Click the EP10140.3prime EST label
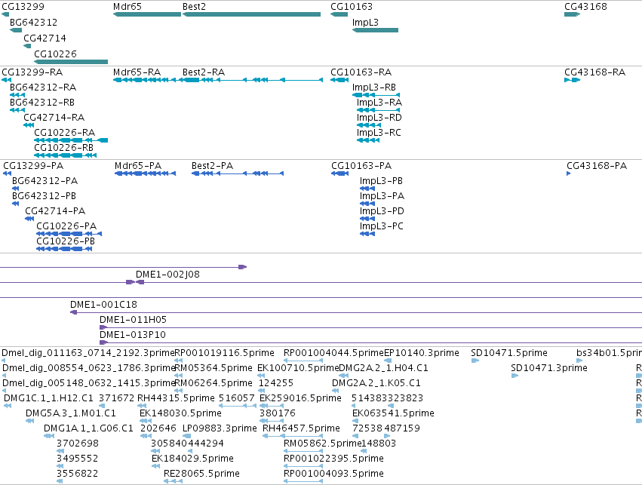Image resolution: width=642 pixels, height=485 pixels. [422, 353]
